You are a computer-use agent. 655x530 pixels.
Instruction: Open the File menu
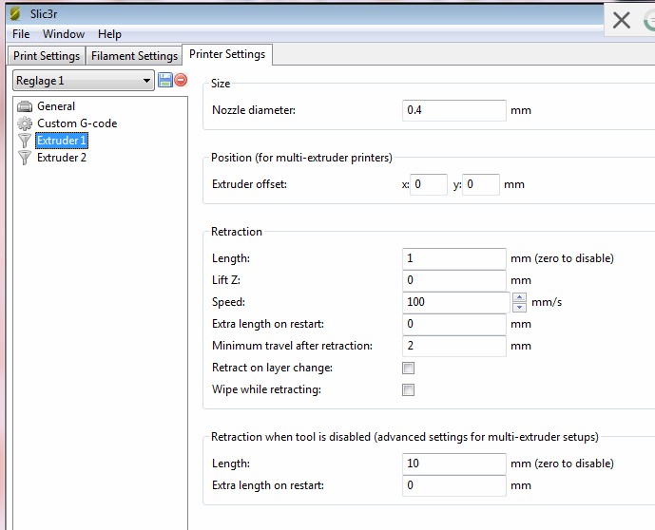point(21,34)
